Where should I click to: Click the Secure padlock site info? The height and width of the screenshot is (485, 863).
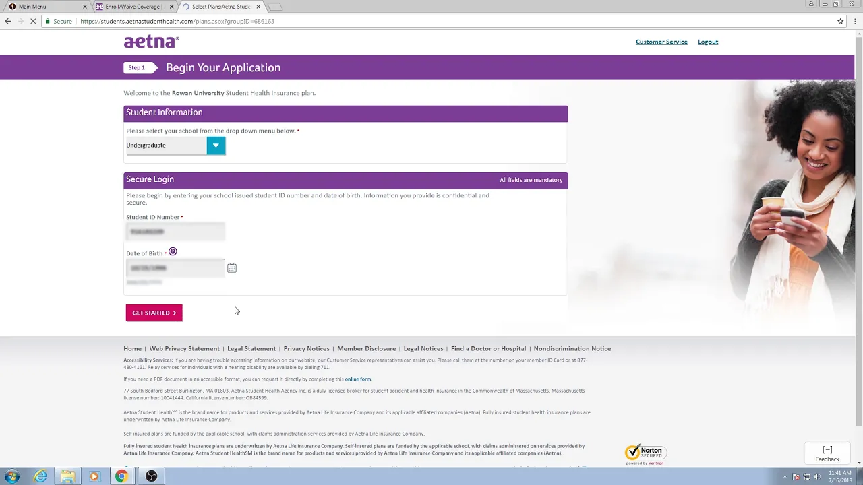[x=59, y=21]
